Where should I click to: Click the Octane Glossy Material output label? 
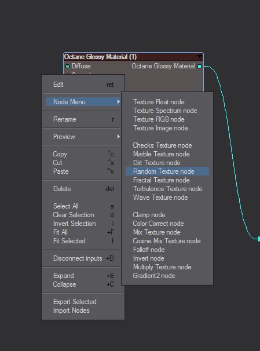(x=163, y=66)
